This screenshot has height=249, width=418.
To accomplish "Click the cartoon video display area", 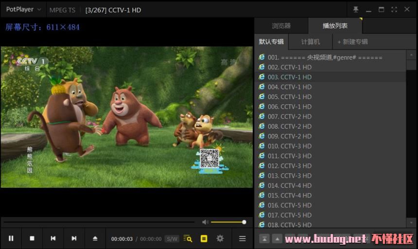I will point(127,117).
